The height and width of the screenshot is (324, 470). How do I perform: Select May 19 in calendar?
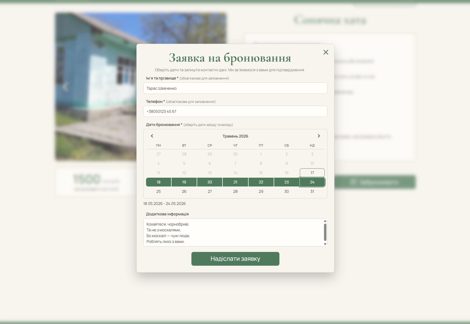pos(184,182)
